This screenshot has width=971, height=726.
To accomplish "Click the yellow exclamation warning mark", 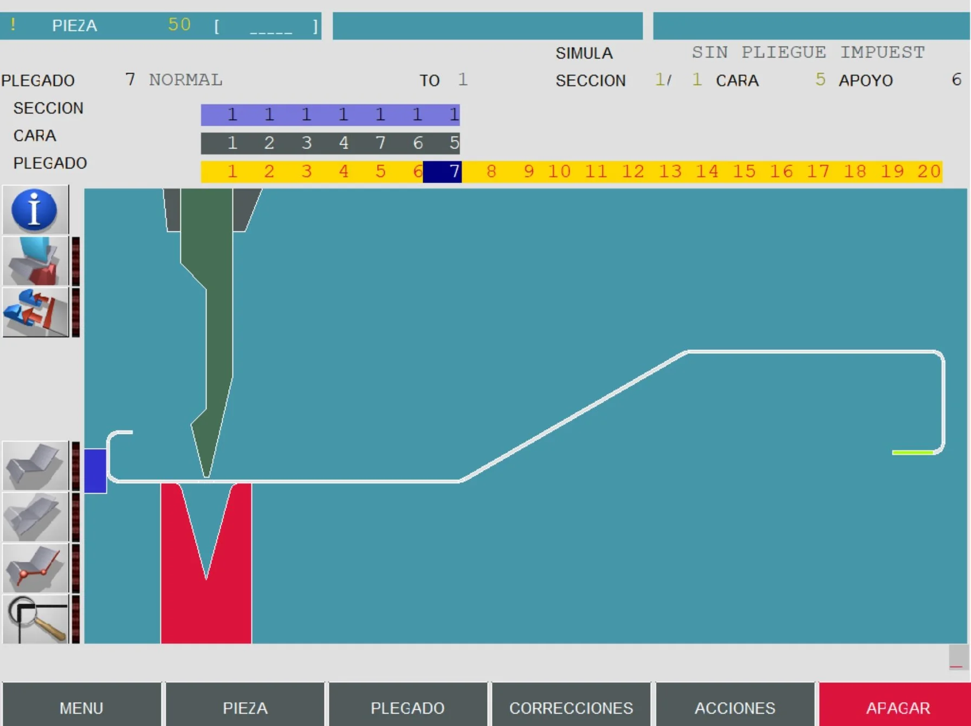I will pyautogui.click(x=13, y=24).
